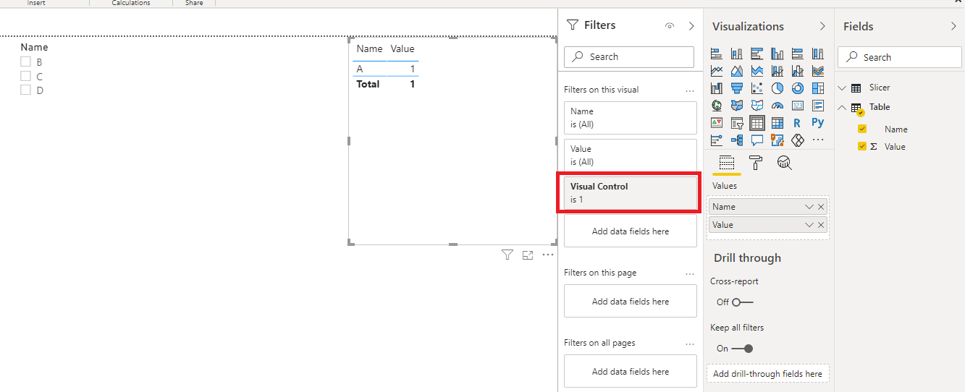Viewport: 965px width, 392px height.
Task: Collapse the Filters pane with its chevron
Action: (x=691, y=26)
